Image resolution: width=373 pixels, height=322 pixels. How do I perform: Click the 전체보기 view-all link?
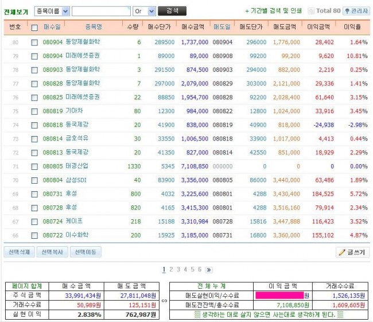click(16, 11)
